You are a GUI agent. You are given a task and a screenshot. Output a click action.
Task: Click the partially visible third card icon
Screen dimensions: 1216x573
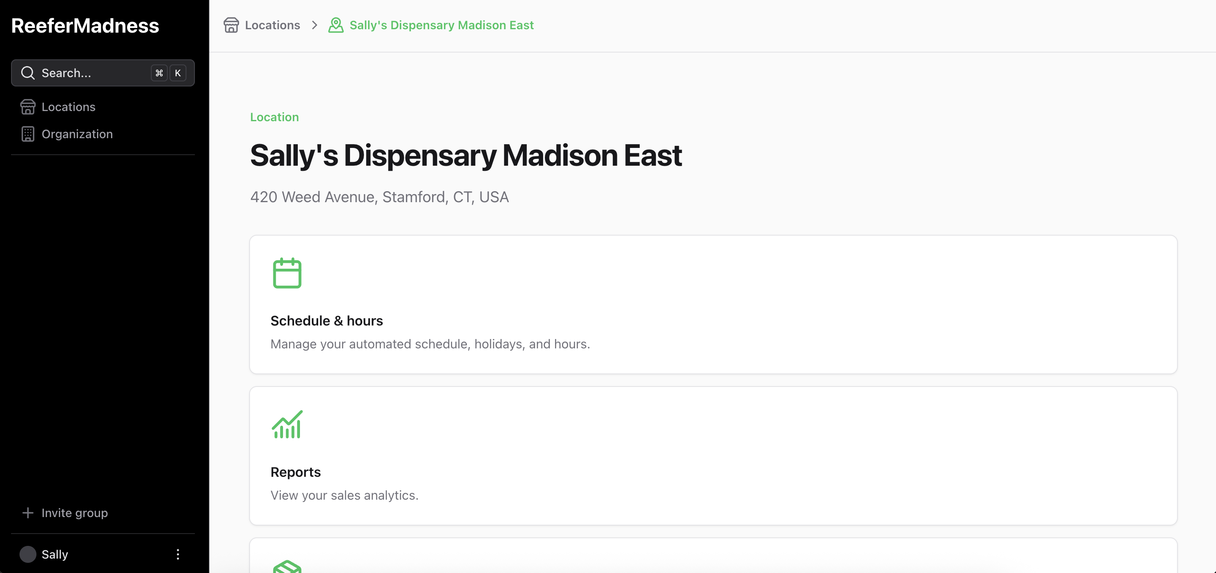click(x=287, y=566)
